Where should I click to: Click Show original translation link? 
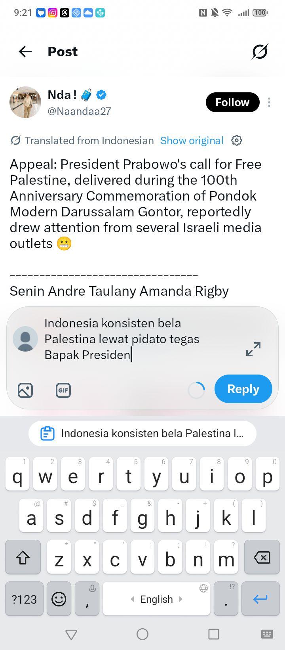click(192, 140)
